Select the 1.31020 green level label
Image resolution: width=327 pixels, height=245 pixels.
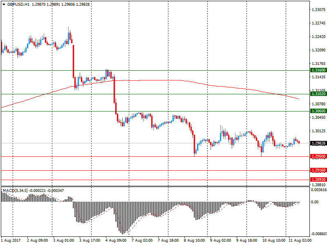click(x=318, y=94)
